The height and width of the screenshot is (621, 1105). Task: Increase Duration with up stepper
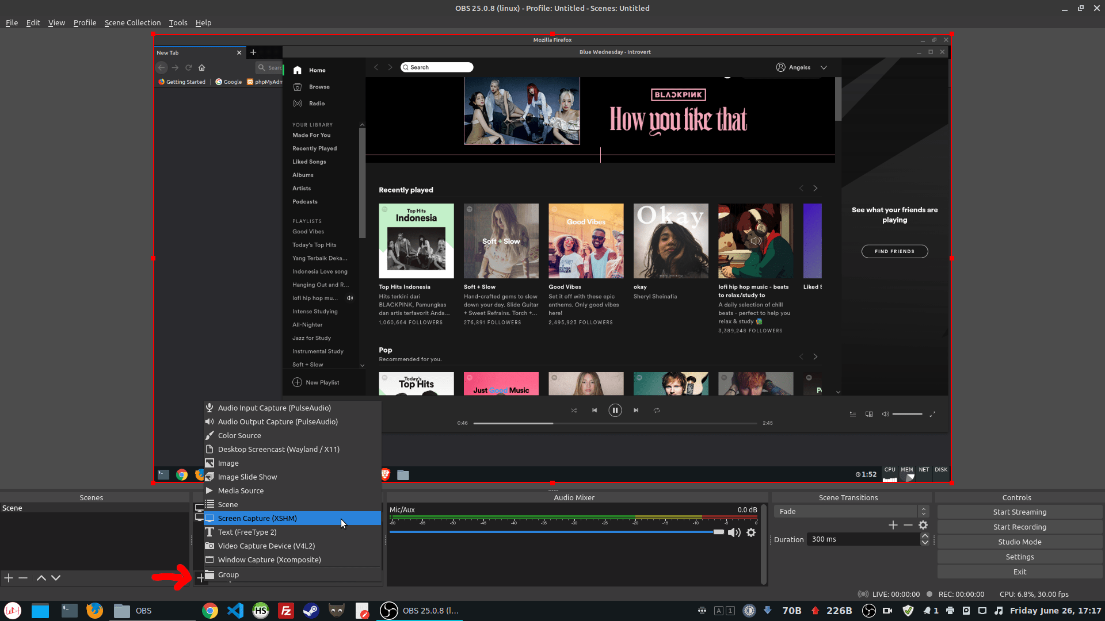925,536
